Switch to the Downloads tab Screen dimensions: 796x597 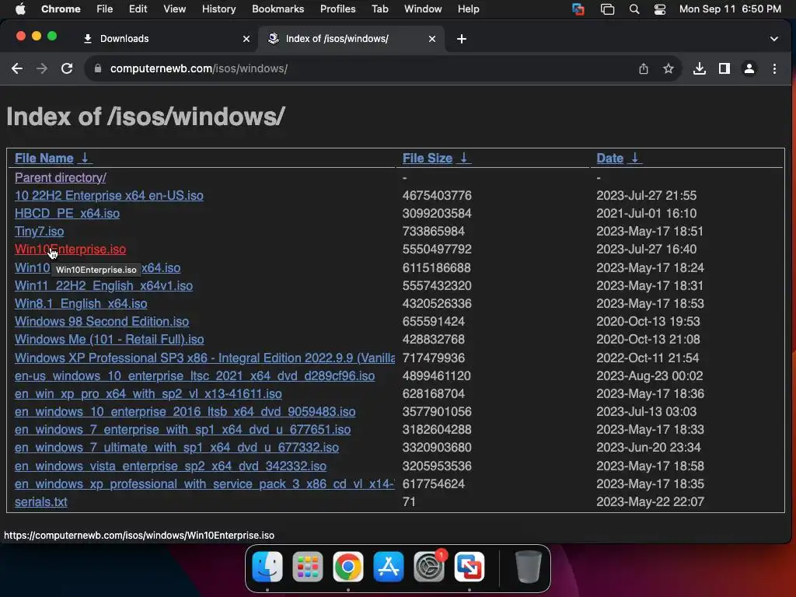point(166,39)
